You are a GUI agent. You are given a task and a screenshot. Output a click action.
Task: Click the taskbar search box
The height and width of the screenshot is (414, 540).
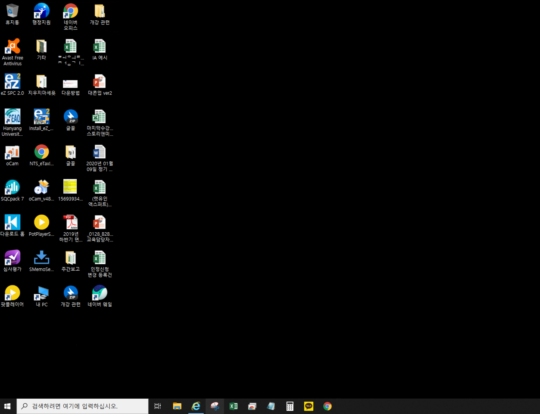pyautogui.click(x=82, y=406)
